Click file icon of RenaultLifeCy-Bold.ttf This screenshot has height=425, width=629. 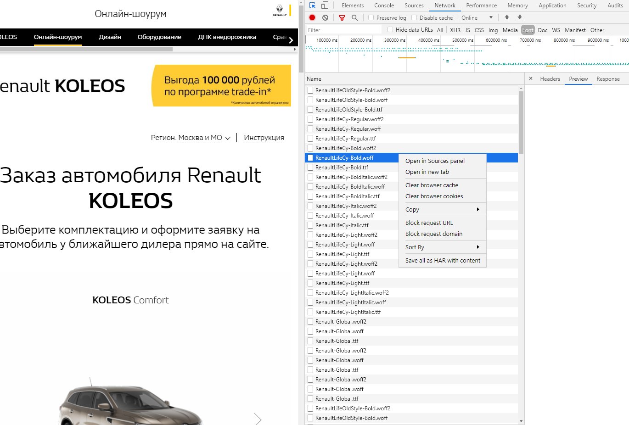point(310,168)
